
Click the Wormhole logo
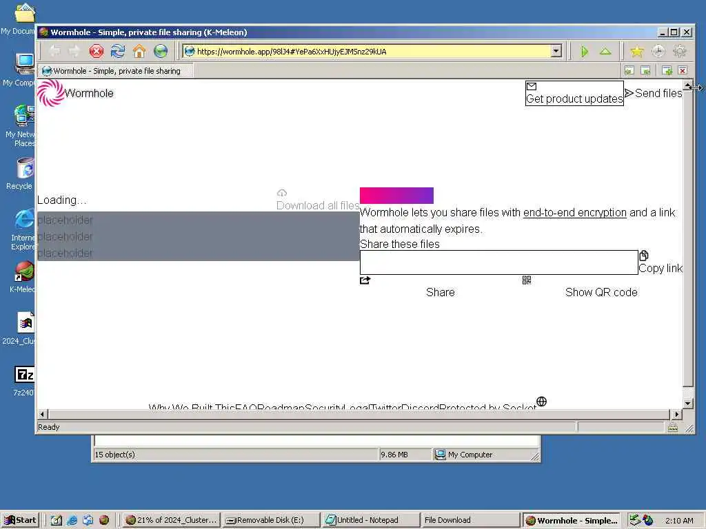coord(50,93)
